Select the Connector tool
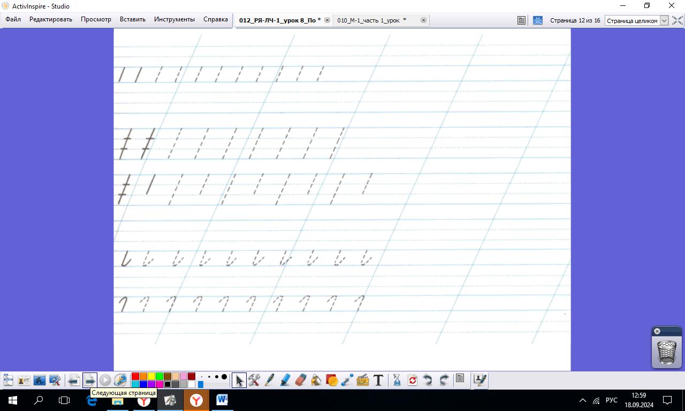This screenshot has height=411, width=685. pos(347,380)
